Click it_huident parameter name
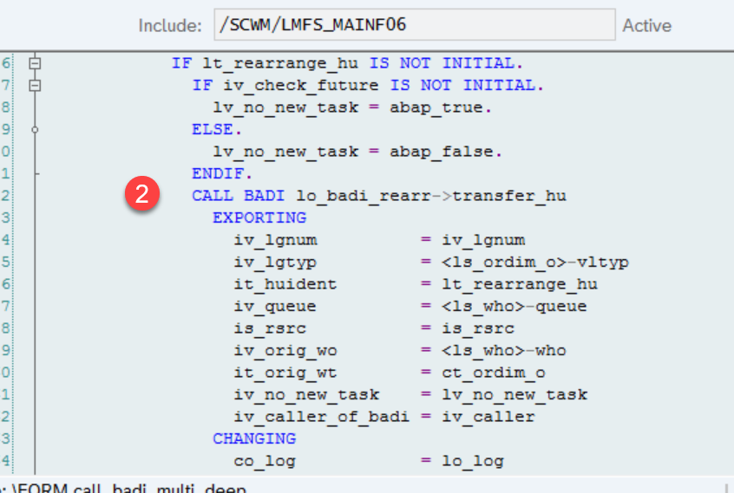 285,284
